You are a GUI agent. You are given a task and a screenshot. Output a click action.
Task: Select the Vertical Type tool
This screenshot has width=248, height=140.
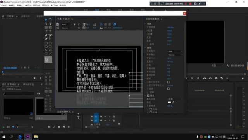[50, 24]
